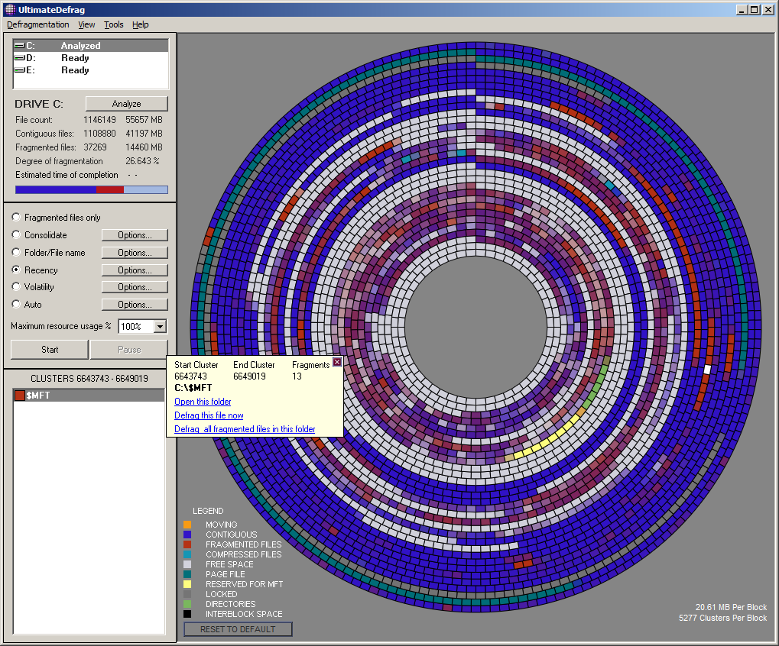Click the CLUSTERS 6643743 - 6649019 heading
Viewport: 779px width, 646px height.
89,379
